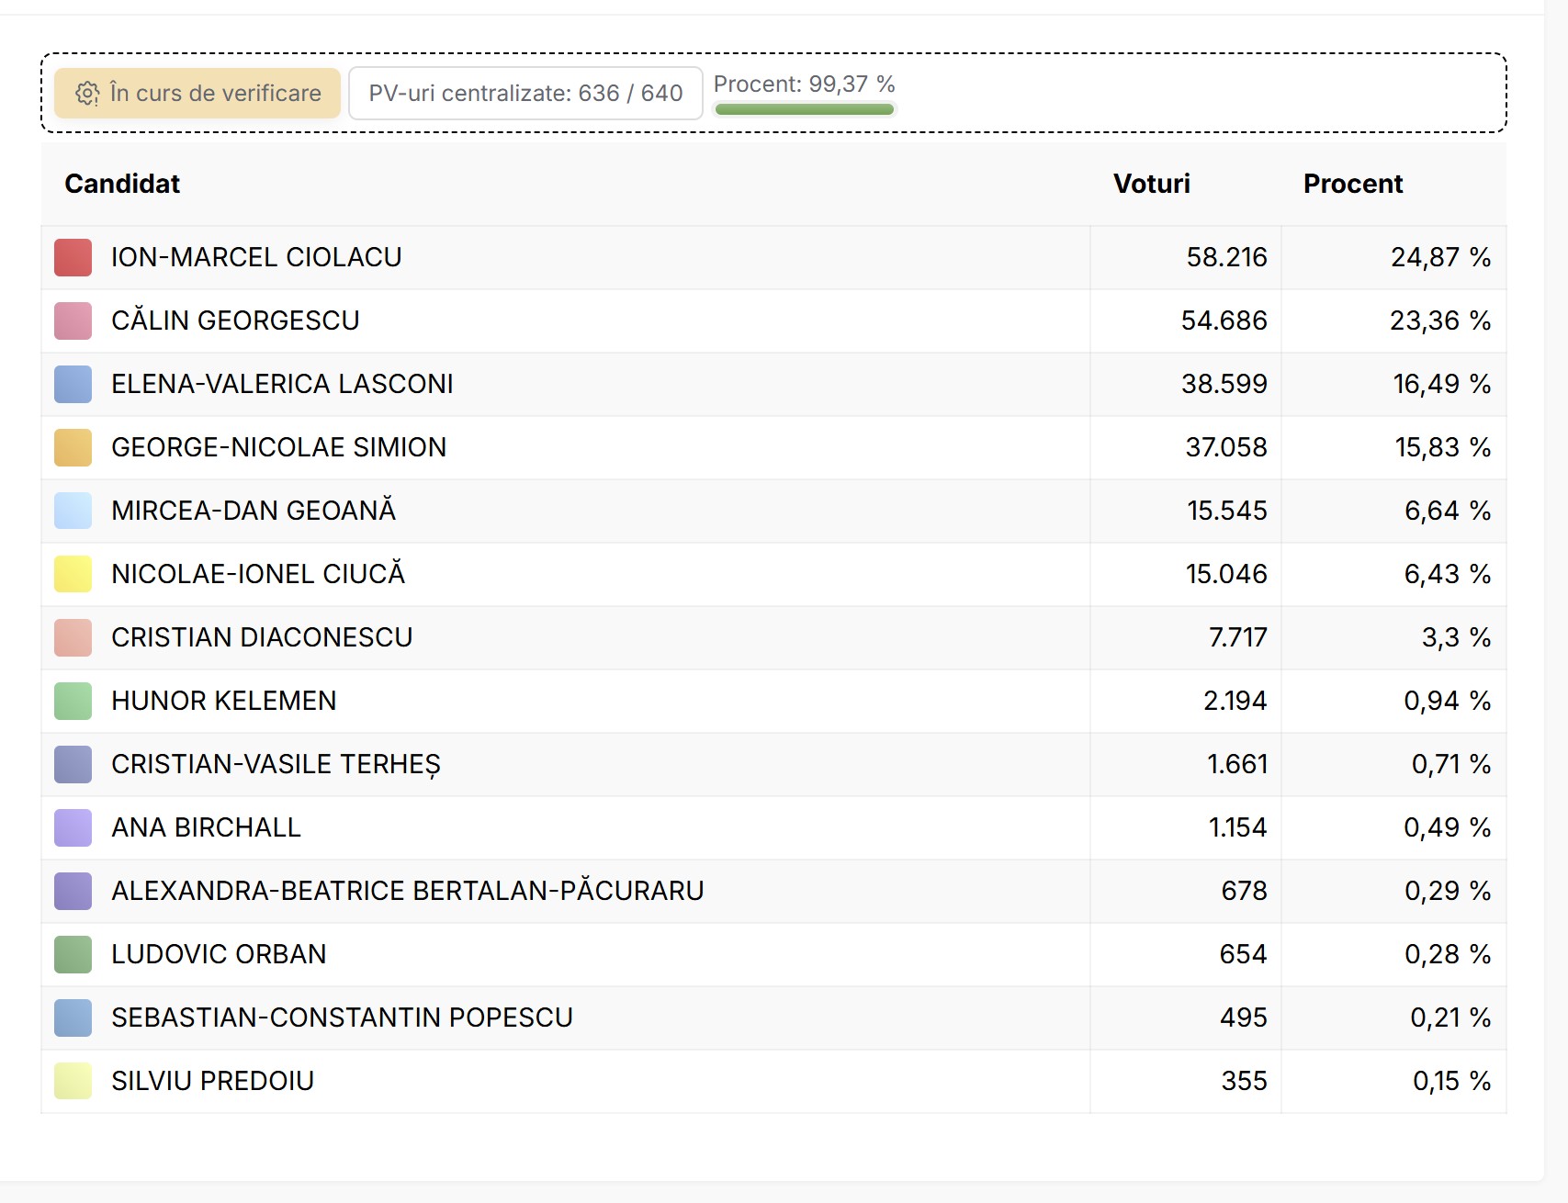Click the pale yellow swatch for Silviu Predoiu
The width and height of the screenshot is (1568, 1203).
(73, 1081)
